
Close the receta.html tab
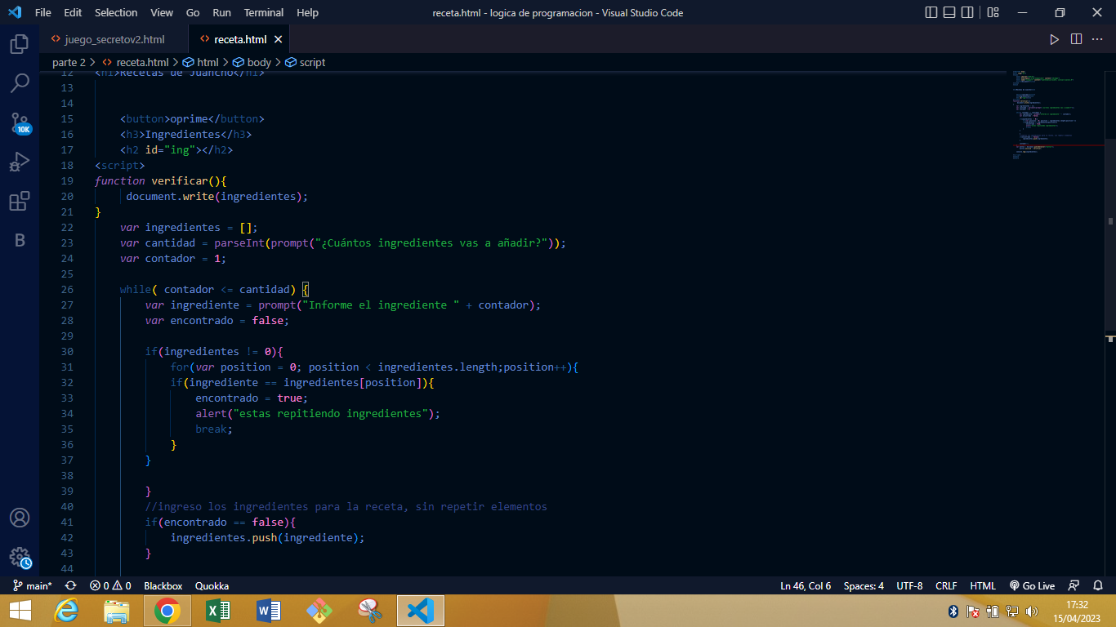click(x=278, y=39)
